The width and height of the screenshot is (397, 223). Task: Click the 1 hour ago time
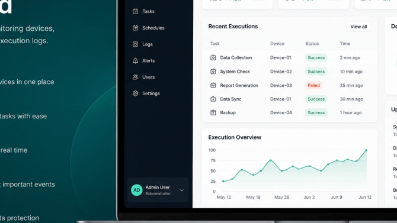[351, 112]
